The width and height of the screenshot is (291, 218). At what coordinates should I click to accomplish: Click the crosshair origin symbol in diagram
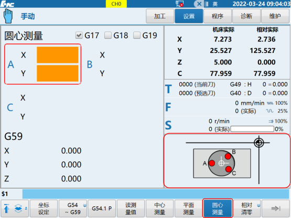(259, 143)
